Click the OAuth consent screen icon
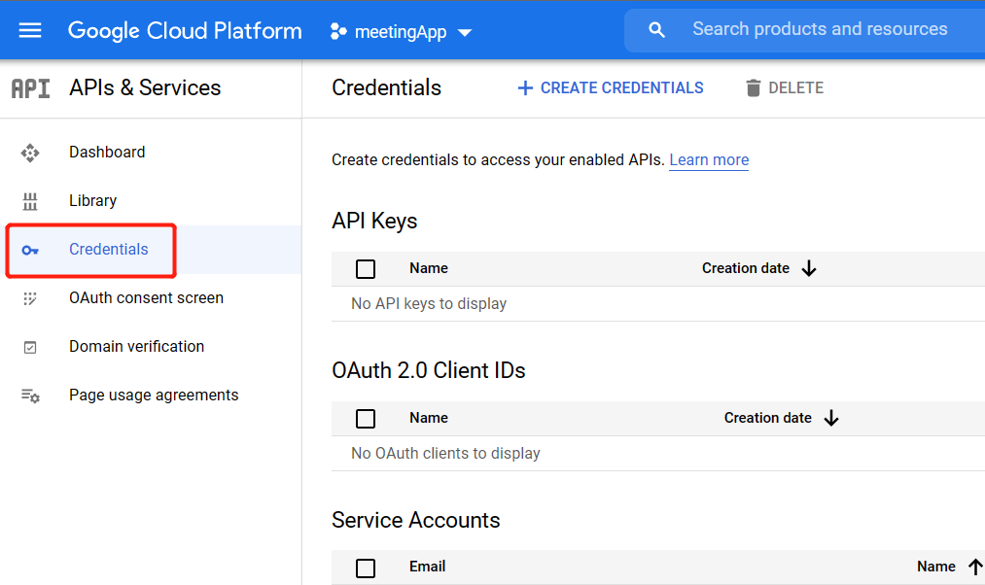The width and height of the screenshot is (985, 585). click(x=30, y=298)
